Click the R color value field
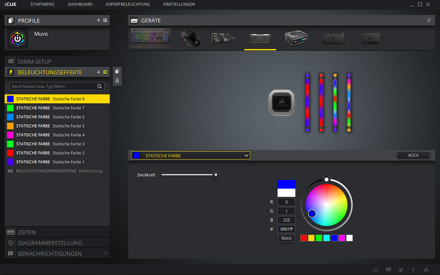Viewport: 440px width, 275px height. [x=286, y=202]
